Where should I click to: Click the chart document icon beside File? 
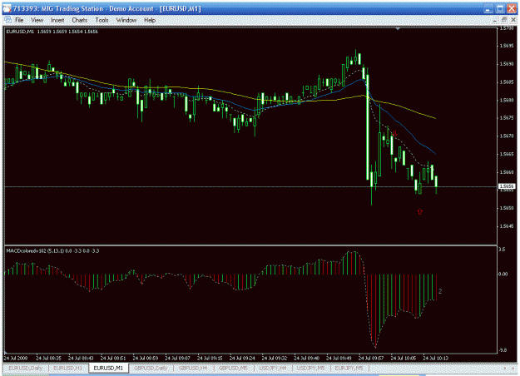(x=8, y=20)
